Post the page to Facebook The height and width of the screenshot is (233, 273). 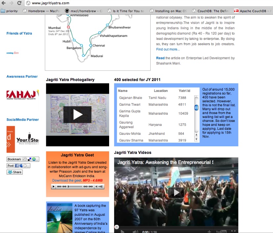[17, 166]
